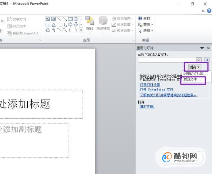The height and width of the screenshot is (174, 212).
Task: Convert to SmartArt dropdown
Action: pos(24,33)
